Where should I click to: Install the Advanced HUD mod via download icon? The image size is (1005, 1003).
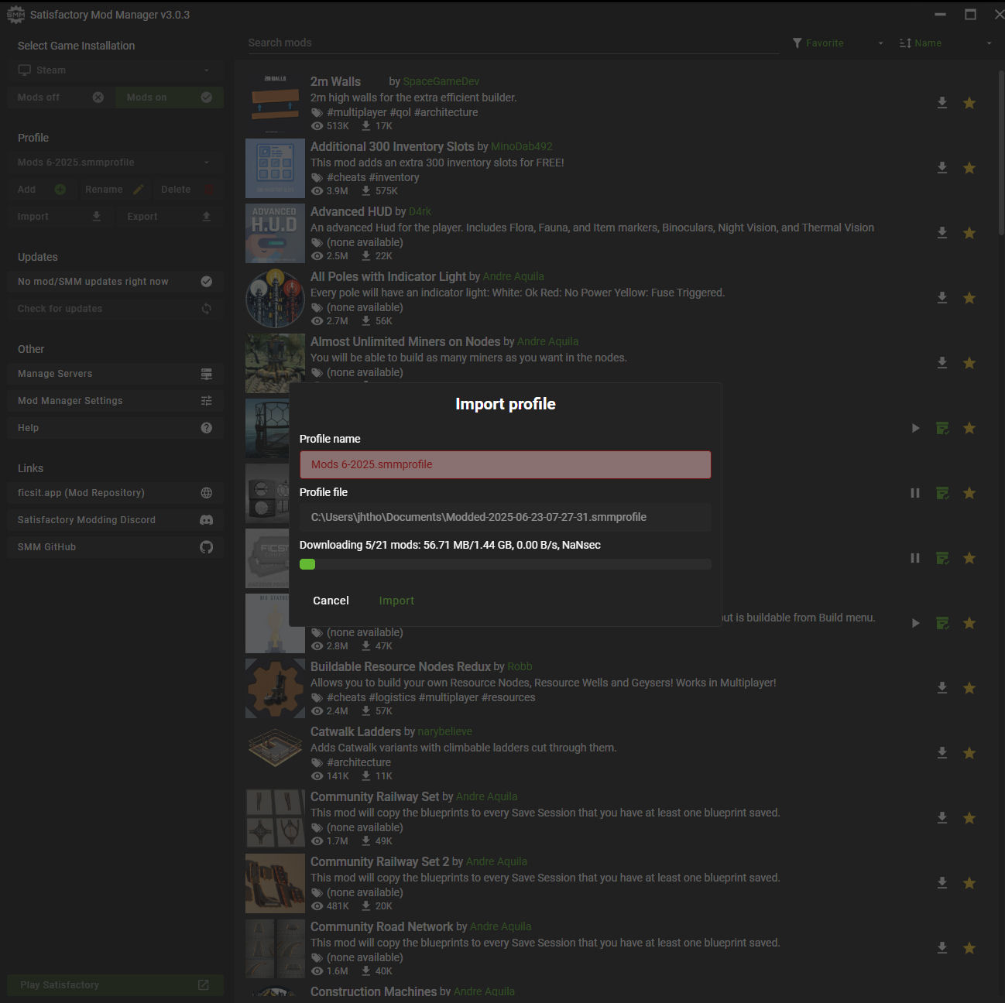pos(942,233)
